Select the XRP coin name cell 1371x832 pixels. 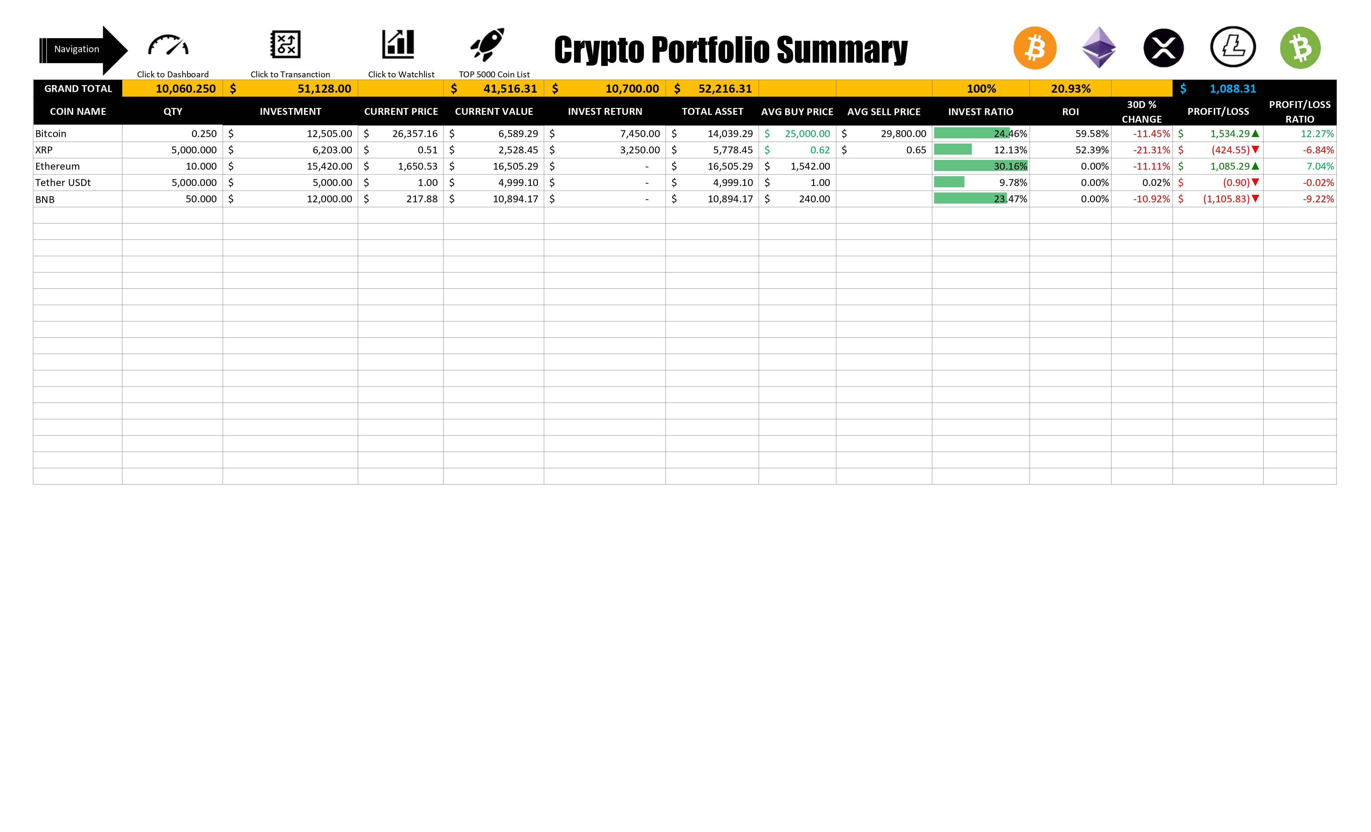78,150
